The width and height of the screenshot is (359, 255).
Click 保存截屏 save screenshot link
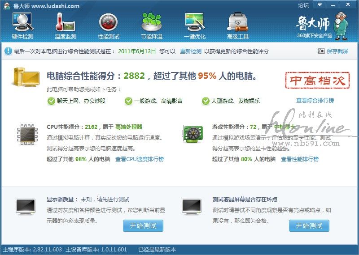click(337, 51)
